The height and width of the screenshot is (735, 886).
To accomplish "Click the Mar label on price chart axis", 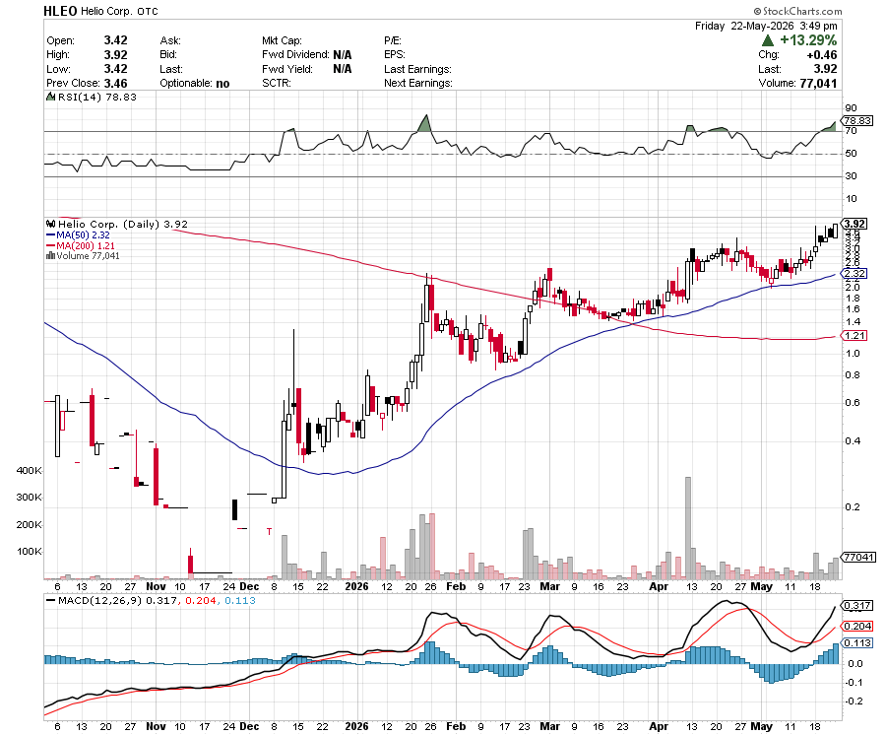I will (x=549, y=586).
